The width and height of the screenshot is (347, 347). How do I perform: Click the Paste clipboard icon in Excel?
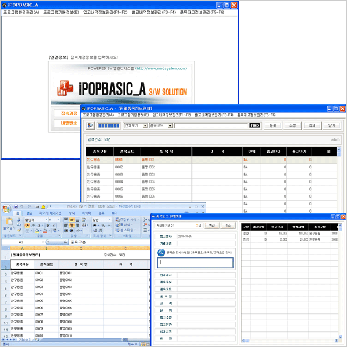(9, 222)
